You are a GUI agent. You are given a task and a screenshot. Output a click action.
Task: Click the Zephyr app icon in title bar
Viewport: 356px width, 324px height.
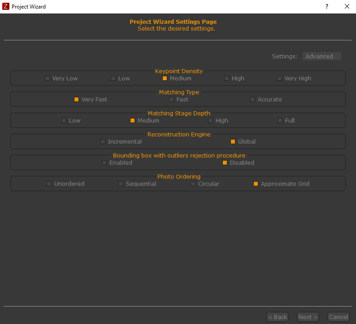pyautogui.click(x=6, y=6)
